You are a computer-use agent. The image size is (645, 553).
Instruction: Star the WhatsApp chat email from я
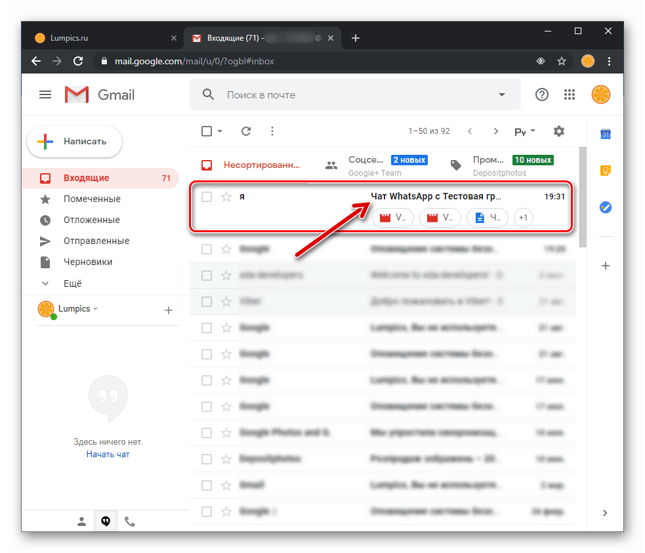[226, 197]
